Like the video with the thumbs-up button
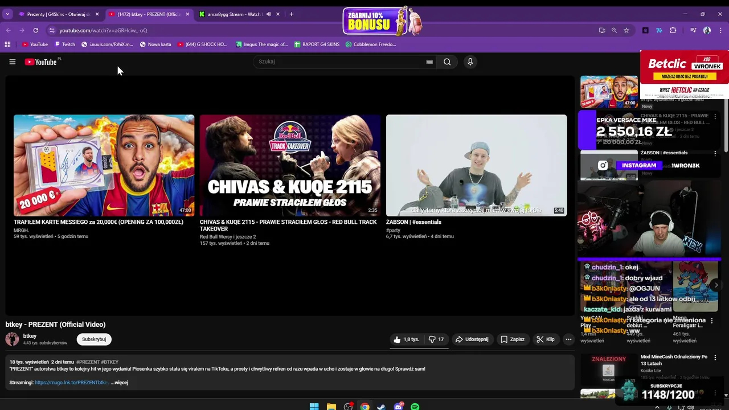The image size is (729, 410). coord(406,339)
